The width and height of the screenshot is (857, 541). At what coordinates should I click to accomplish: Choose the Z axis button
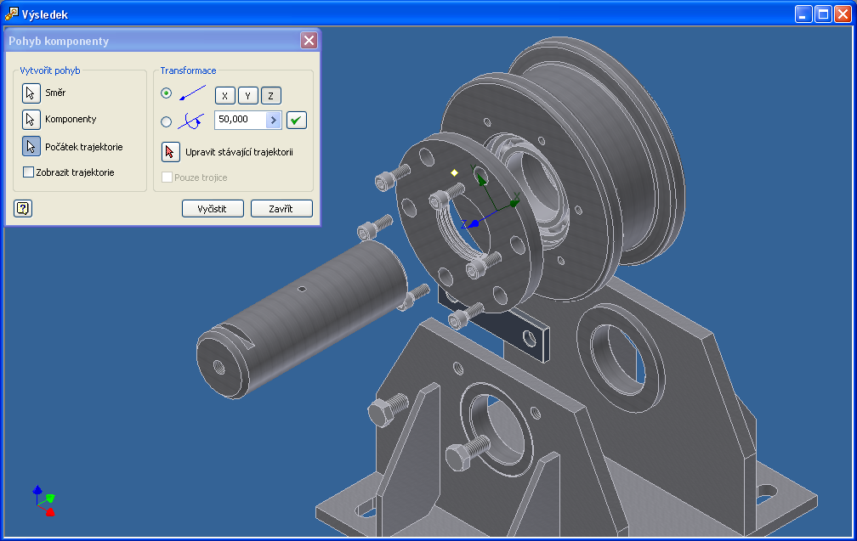[x=270, y=96]
